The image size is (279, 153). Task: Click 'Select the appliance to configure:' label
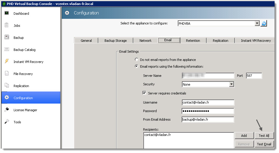[144, 23]
